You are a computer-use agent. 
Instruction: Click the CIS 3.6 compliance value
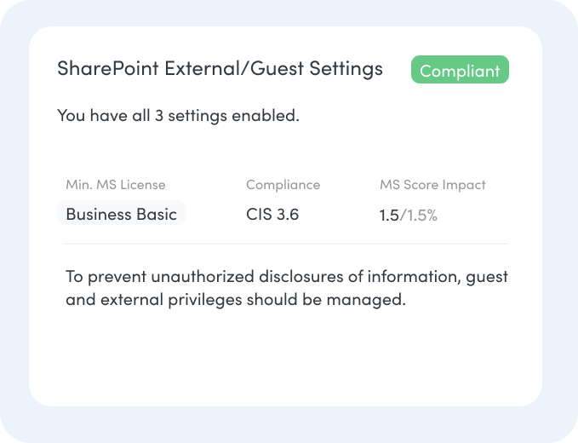pyautogui.click(x=272, y=215)
